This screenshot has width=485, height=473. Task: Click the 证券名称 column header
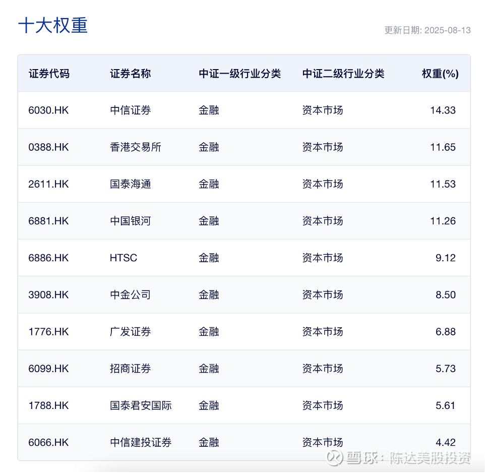[x=130, y=74]
